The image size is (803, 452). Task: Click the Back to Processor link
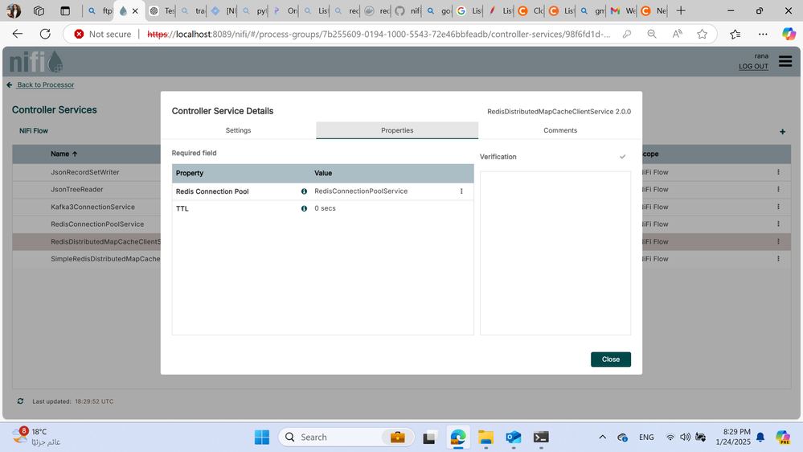tap(46, 84)
